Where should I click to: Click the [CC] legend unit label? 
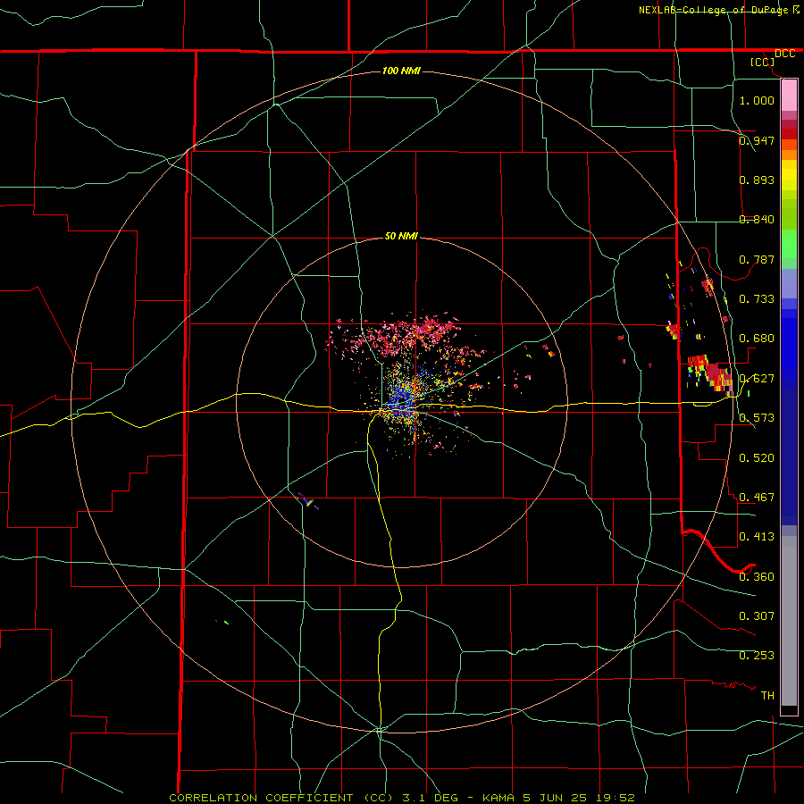pyautogui.click(x=762, y=62)
